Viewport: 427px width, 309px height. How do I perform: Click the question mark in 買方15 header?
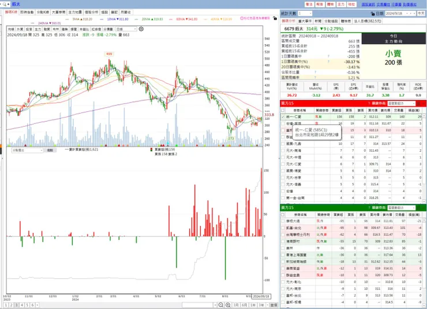(369, 103)
